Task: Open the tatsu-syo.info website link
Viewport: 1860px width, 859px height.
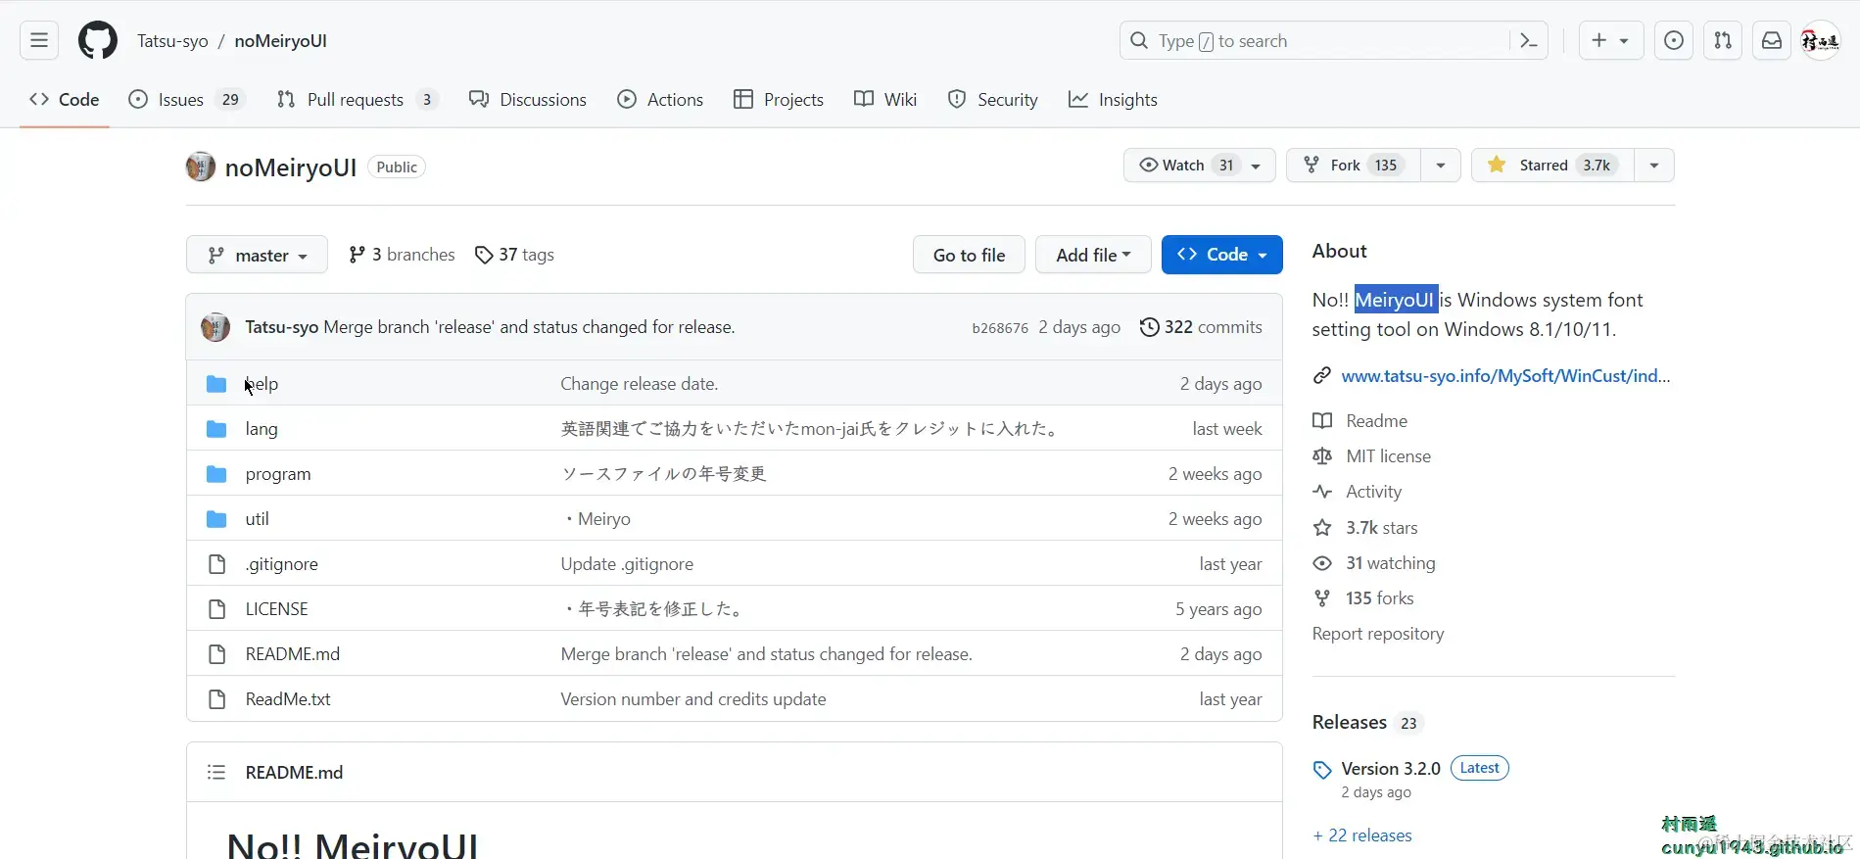Action: coord(1505,376)
